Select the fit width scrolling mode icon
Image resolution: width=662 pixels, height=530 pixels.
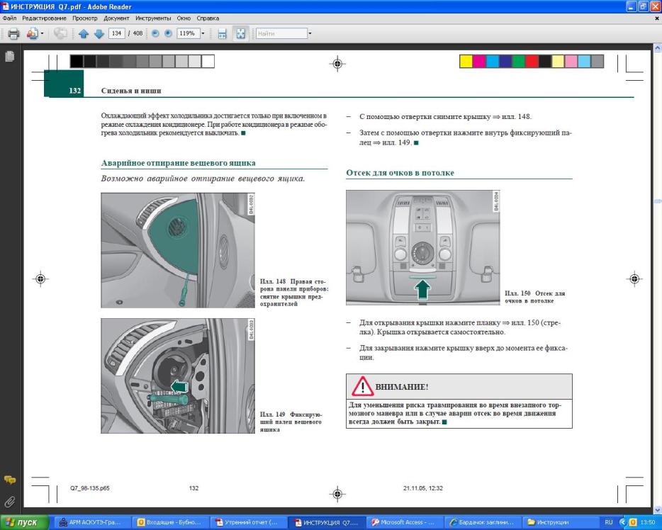coord(222,34)
